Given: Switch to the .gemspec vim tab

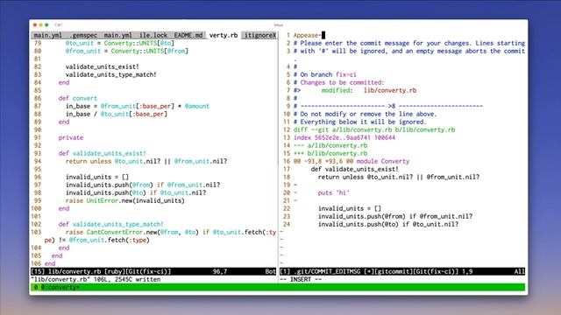Looking at the screenshot, I should pos(83,35).
